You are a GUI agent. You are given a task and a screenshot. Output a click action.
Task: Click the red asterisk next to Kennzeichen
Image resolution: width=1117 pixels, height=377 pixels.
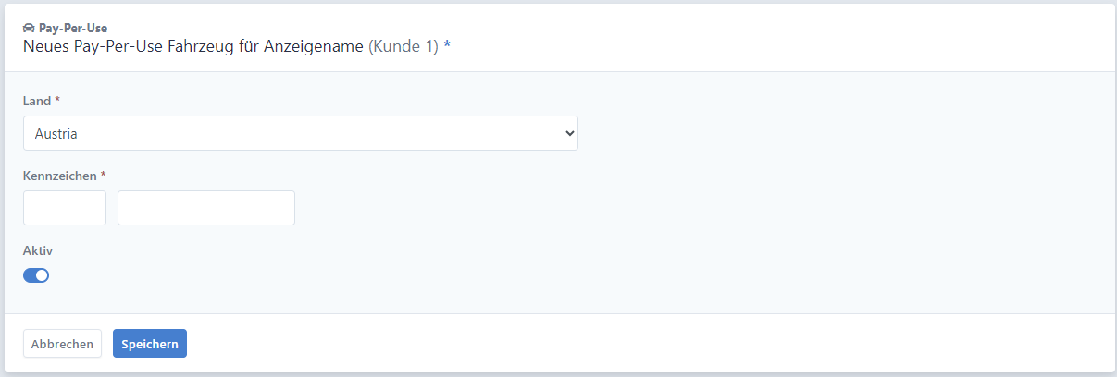point(104,174)
